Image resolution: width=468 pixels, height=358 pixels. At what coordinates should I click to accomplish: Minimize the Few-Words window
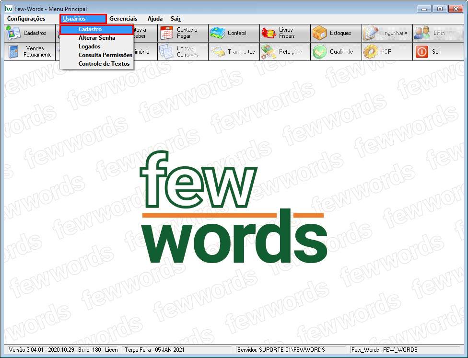tap(424, 9)
